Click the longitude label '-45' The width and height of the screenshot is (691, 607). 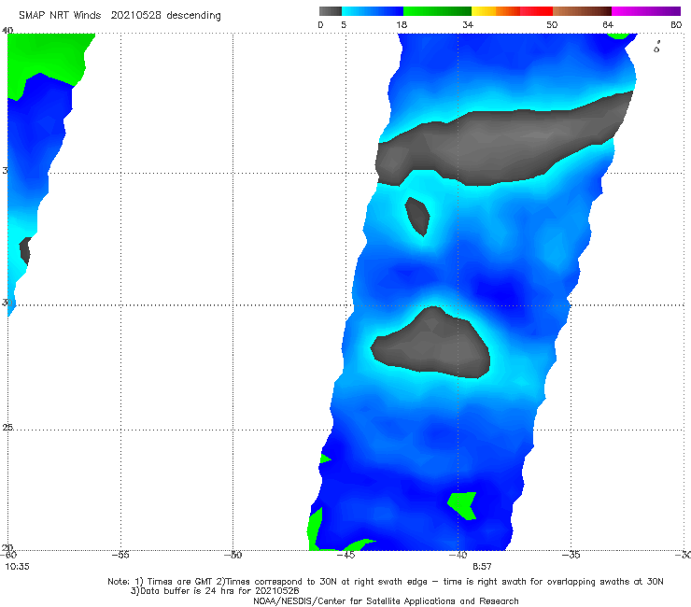pyautogui.click(x=345, y=555)
